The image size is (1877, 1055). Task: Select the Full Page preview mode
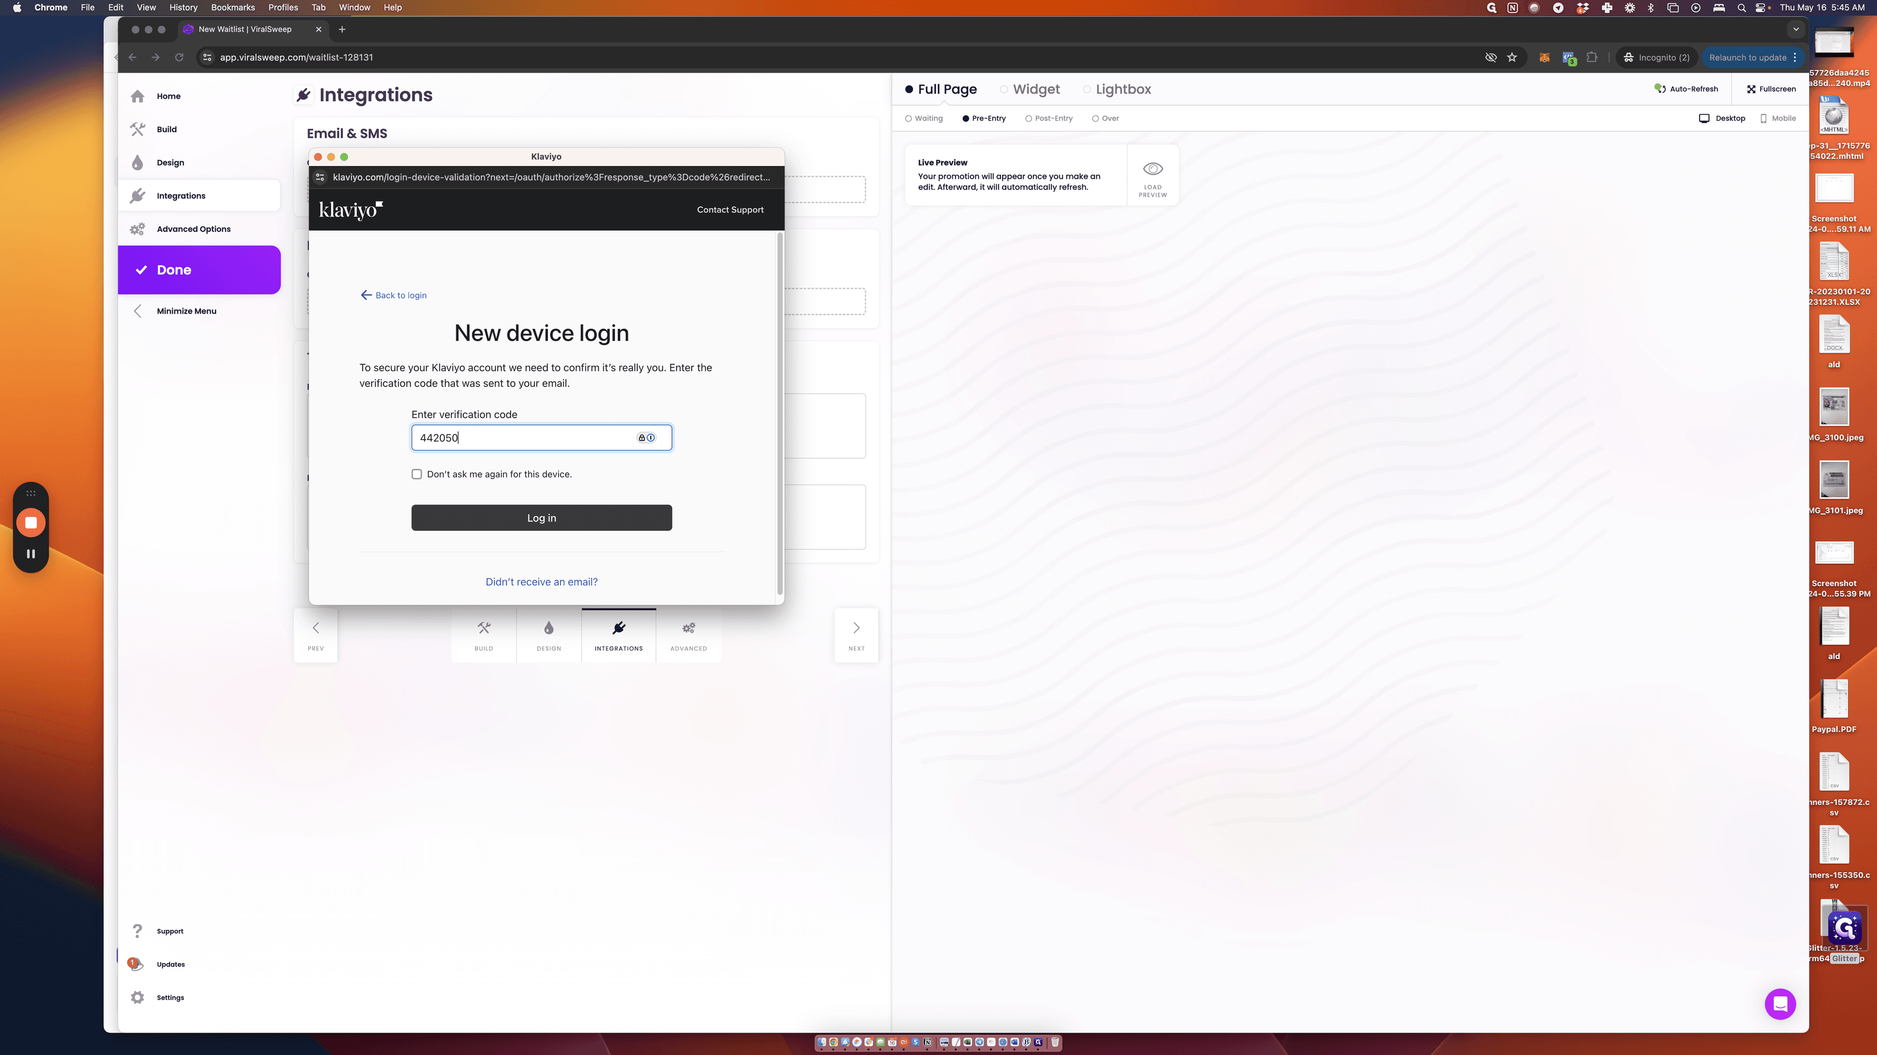(x=940, y=89)
